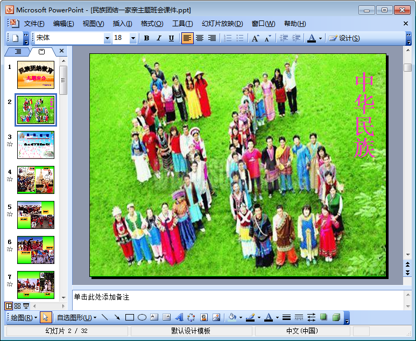Open the 格式(O) menu
This screenshot has height=341, width=416.
point(152,24)
